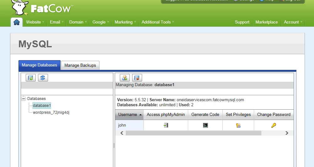Viewport: 314px width, 167px height.
Task: Open phpMyAdmin for user john
Action: tap(166, 125)
